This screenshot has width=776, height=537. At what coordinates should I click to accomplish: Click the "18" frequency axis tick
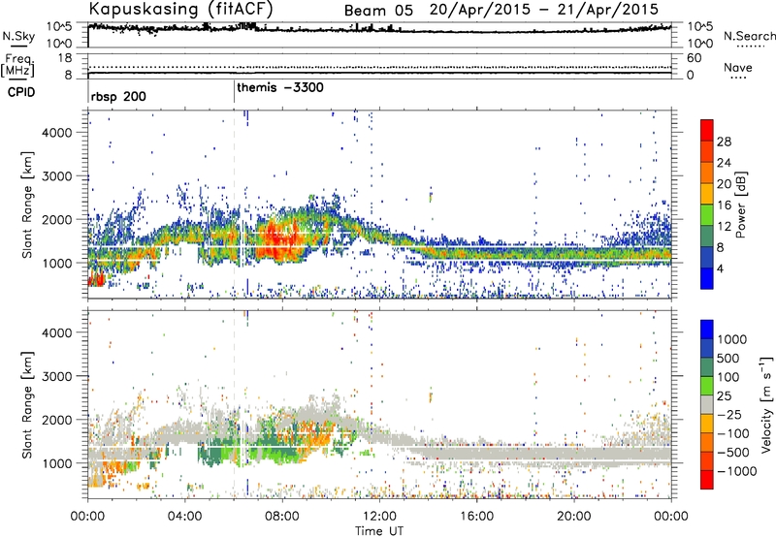click(x=65, y=58)
